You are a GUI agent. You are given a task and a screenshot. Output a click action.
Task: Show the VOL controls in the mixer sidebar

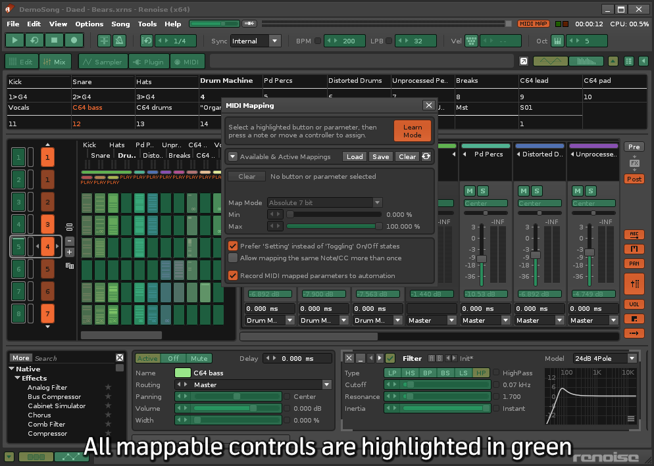634,304
